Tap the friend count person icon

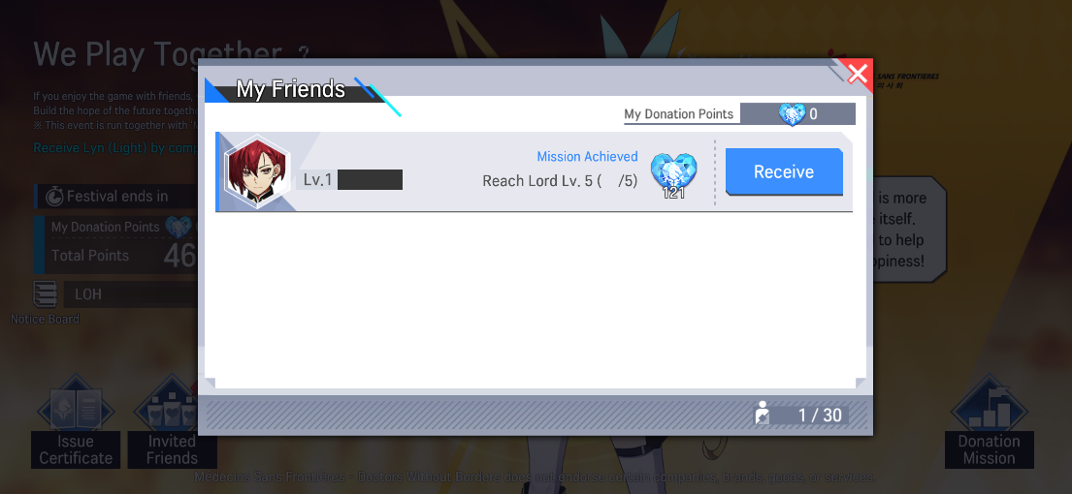click(x=762, y=414)
